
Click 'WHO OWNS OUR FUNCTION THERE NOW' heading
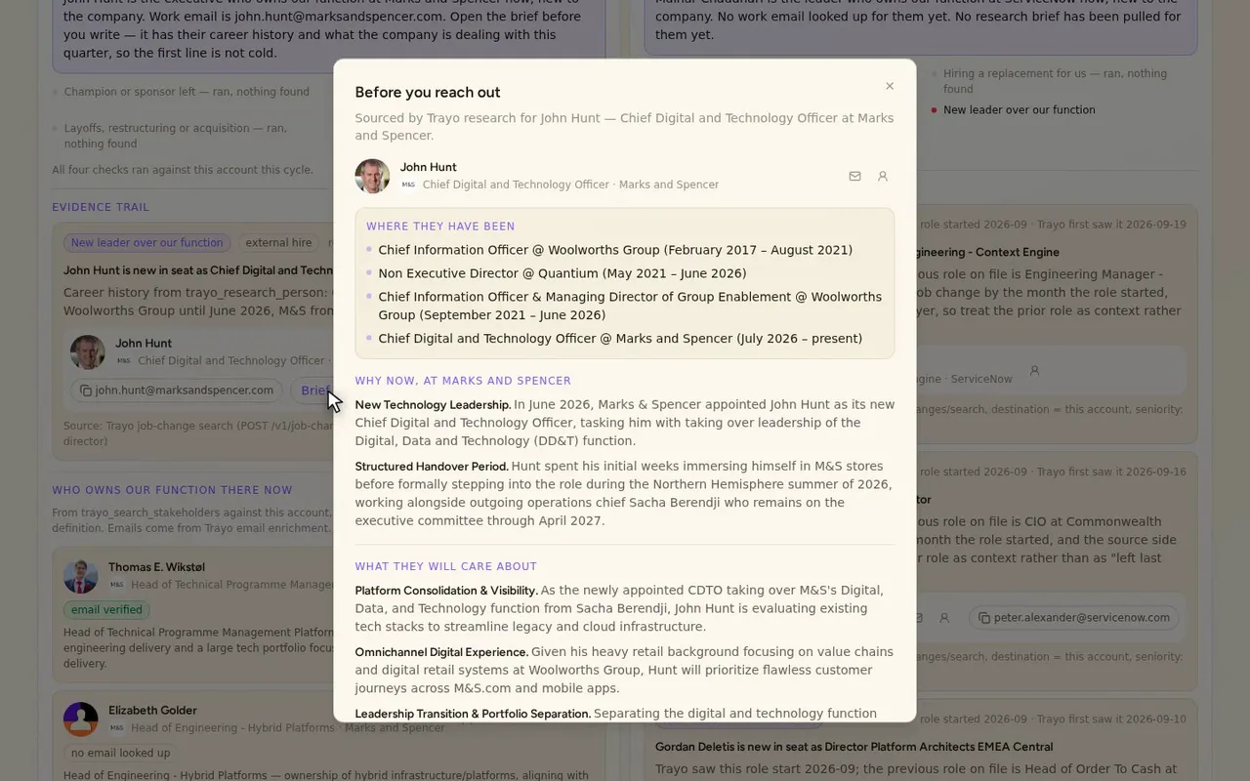click(x=172, y=490)
